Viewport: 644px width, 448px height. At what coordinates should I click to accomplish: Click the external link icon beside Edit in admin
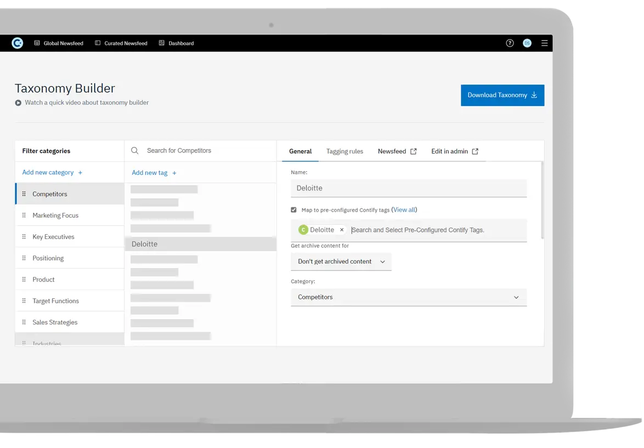pyautogui.click(x=475, y=151)
